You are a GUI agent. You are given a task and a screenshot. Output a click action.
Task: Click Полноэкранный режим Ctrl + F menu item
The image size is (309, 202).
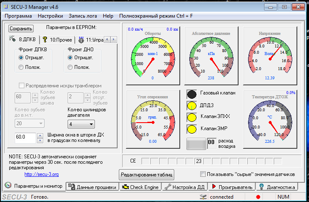tap(156, 16)
